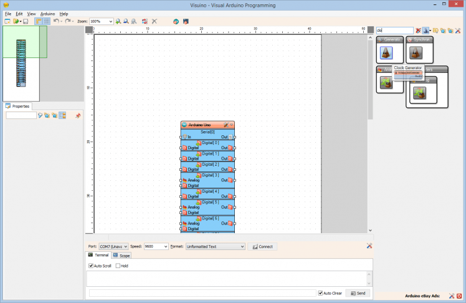Click the Zoom out magnifier icon
466x303 pixels.
pos(126,21)
